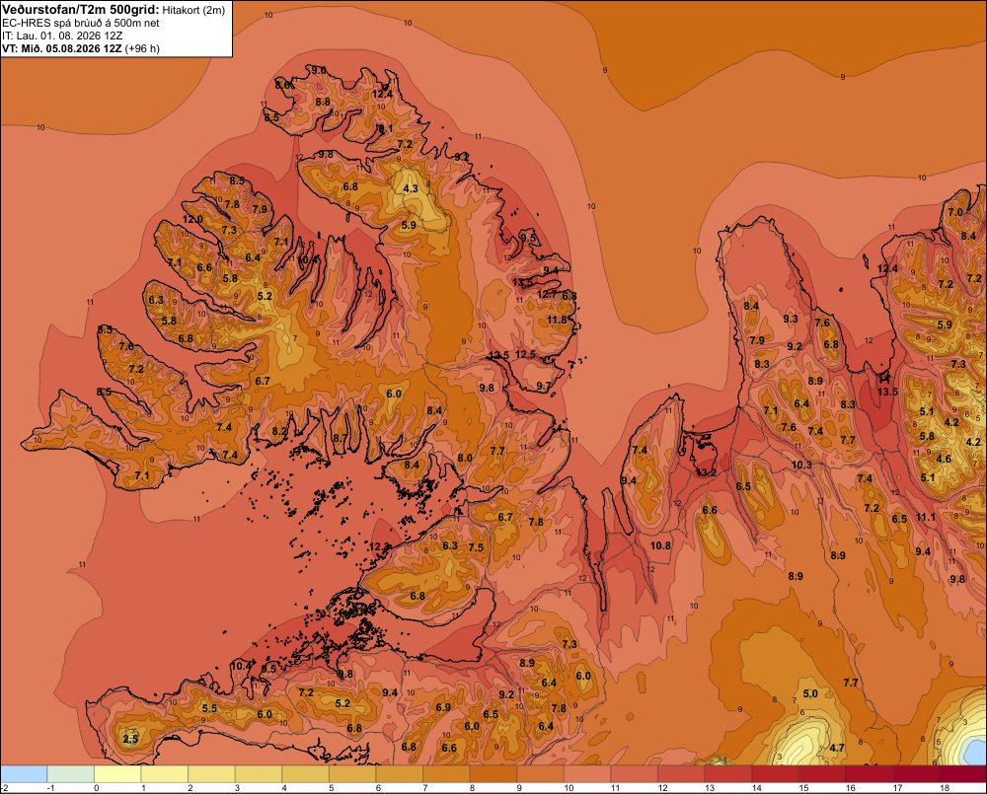This screenshot has width=987, height=794.
Task: Click the 9.0 temperature value
Action: pos(319,70)
